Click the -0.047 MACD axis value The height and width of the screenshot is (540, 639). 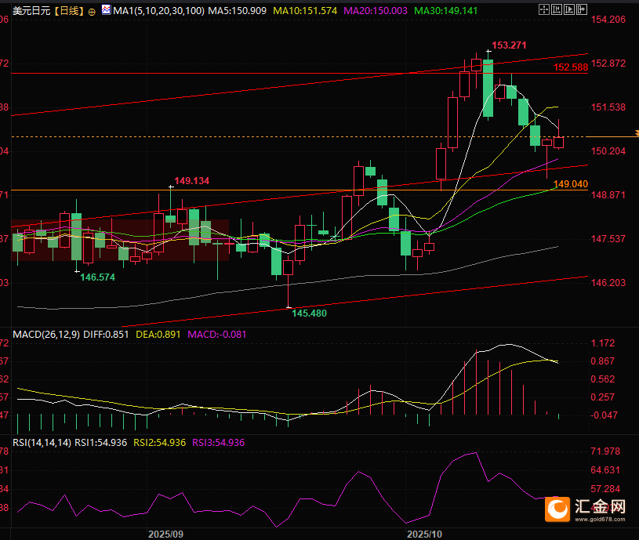604,415
